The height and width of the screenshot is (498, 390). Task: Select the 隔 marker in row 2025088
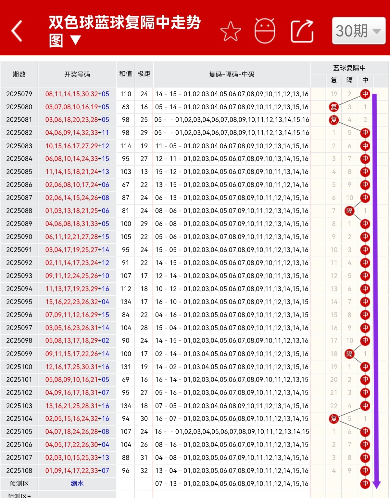pyautogui.click(x=349, y=211)
